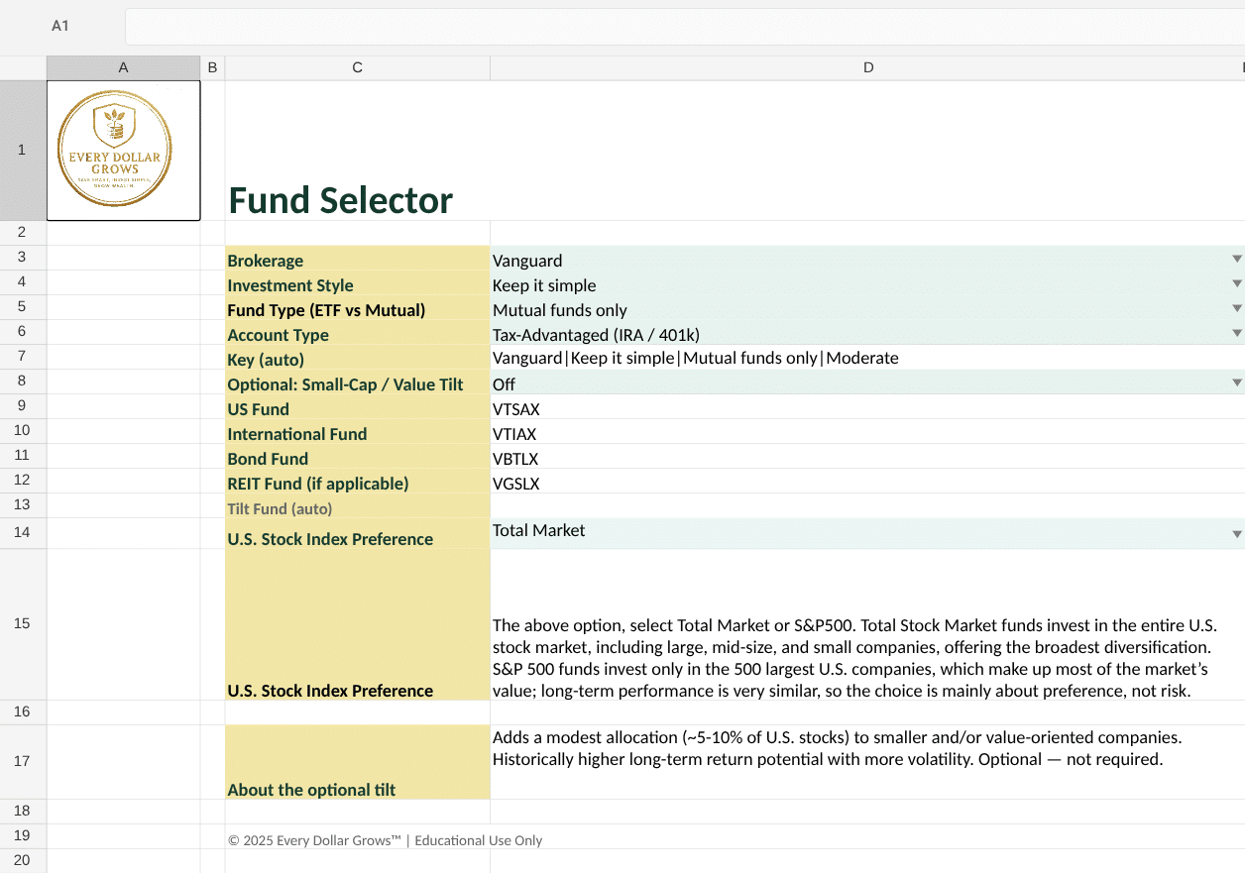Select column A header
This screenshot has width=1245, height=873.
(x=123, y=67)
